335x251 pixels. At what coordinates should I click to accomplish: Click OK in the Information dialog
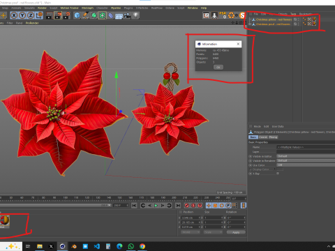[218, 67]
